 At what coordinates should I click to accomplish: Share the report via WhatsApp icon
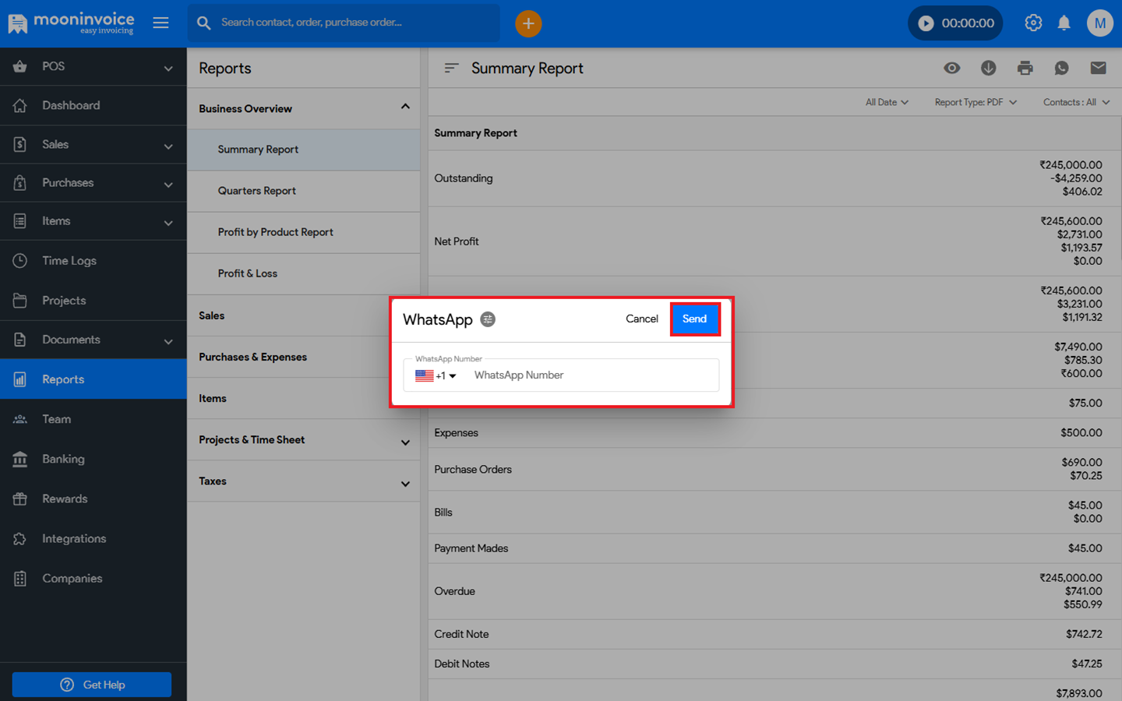point(1061,69)
